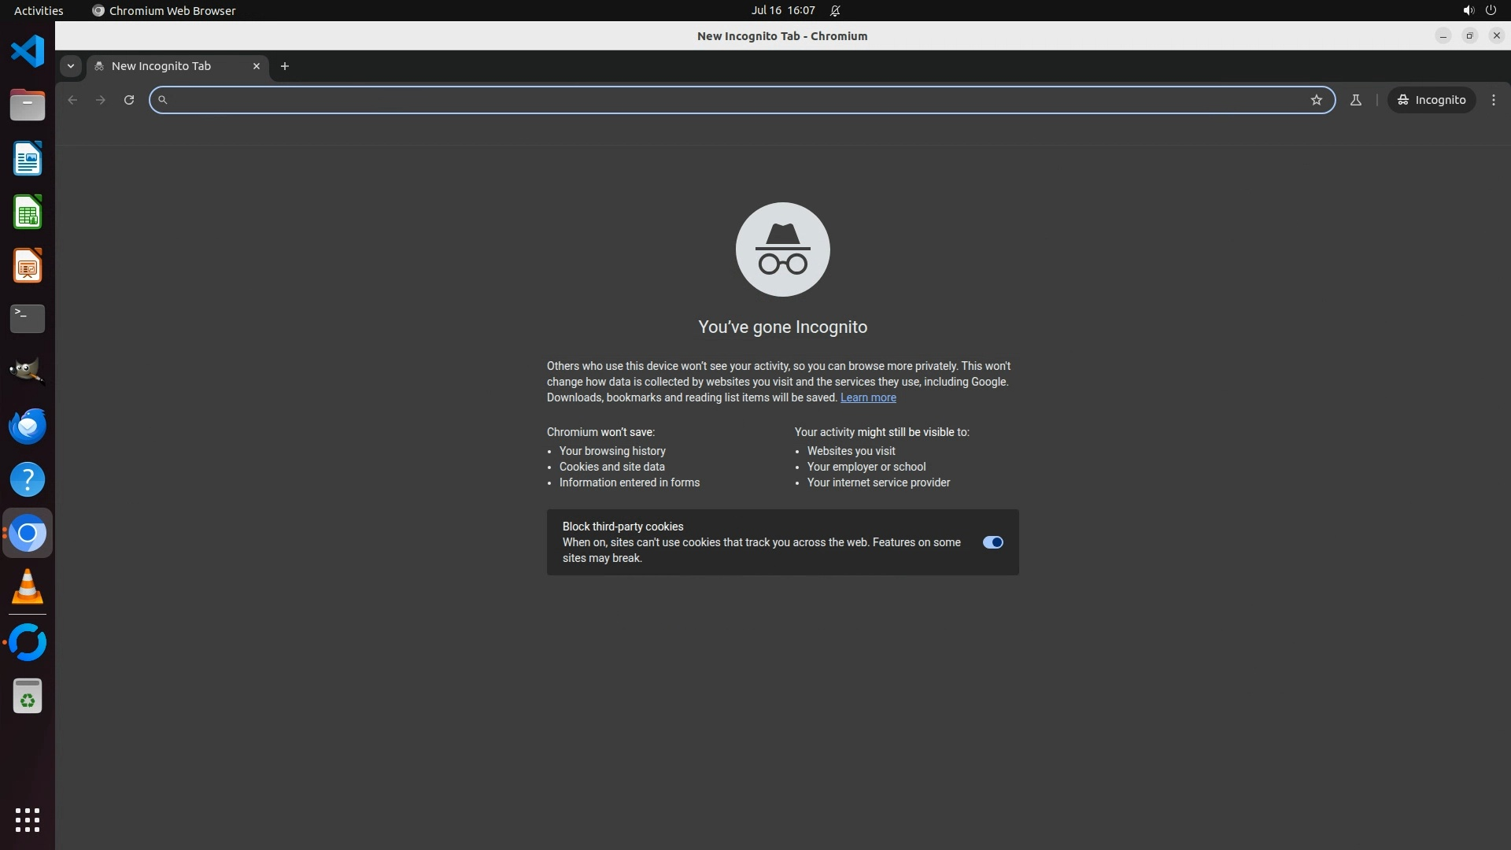Launch Visual Studio Code from dock
The height and width of the screenshot is (850, 1511).
[28, 51]
